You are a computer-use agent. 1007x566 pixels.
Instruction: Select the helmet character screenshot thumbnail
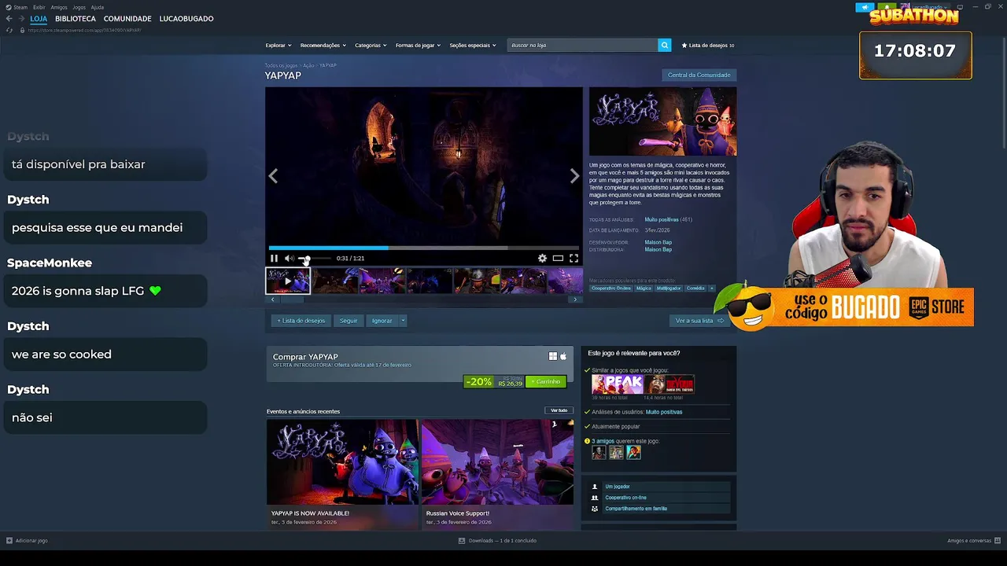click(476, 281)
